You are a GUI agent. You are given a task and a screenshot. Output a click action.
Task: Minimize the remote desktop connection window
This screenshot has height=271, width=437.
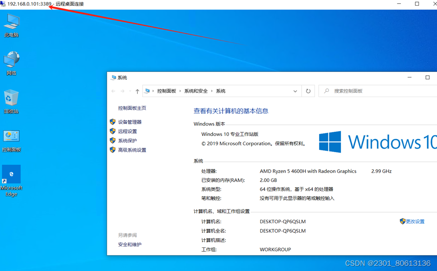pos(399,4)
